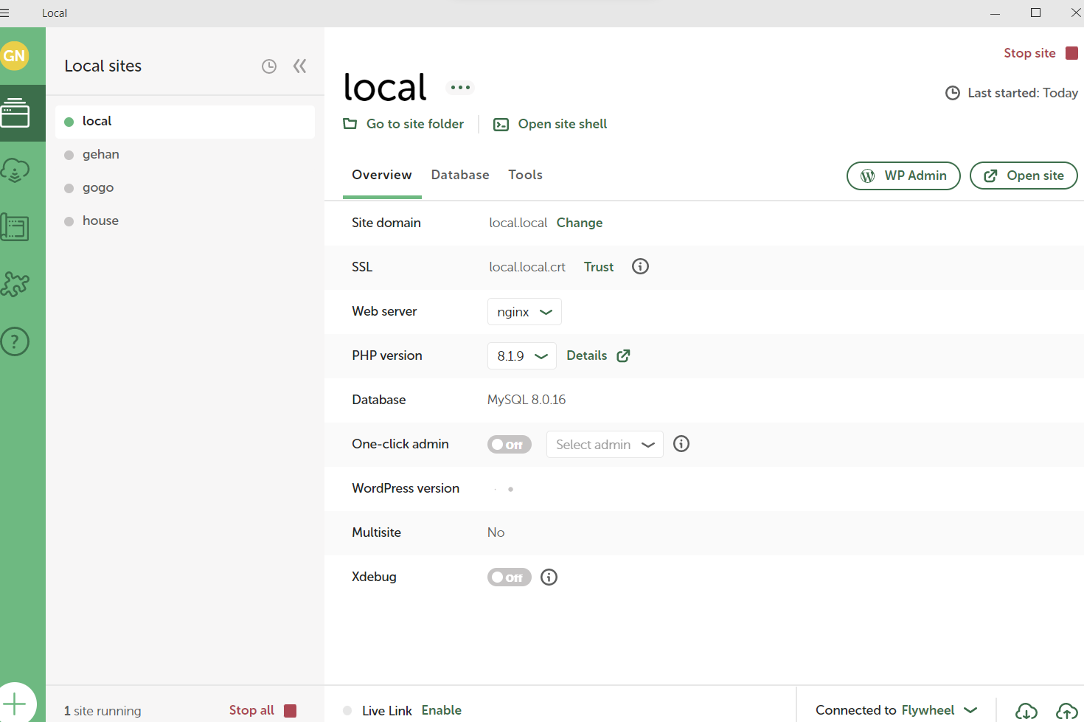Open the Connect cloud sidebar icon
The image size is (1084, 722).
(15, 171)
